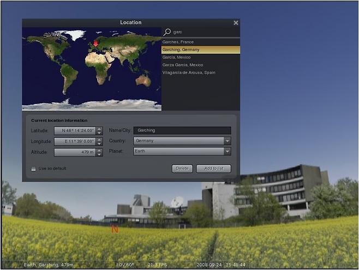Close the Location dialog with X
Screen dimensions: 359x270
point(236,23)
